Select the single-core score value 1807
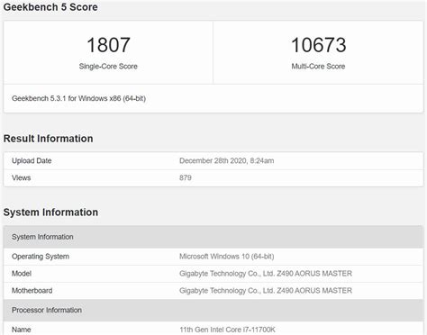This screenshot has width=427, height=335. pos(108,45)
